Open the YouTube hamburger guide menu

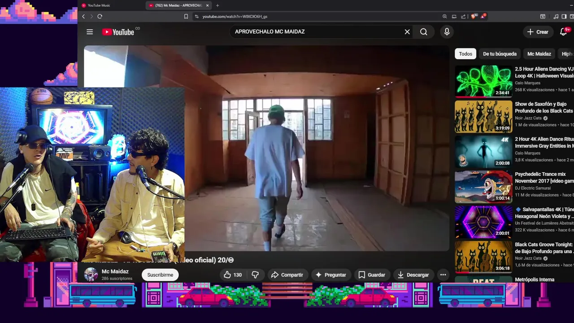90,32
